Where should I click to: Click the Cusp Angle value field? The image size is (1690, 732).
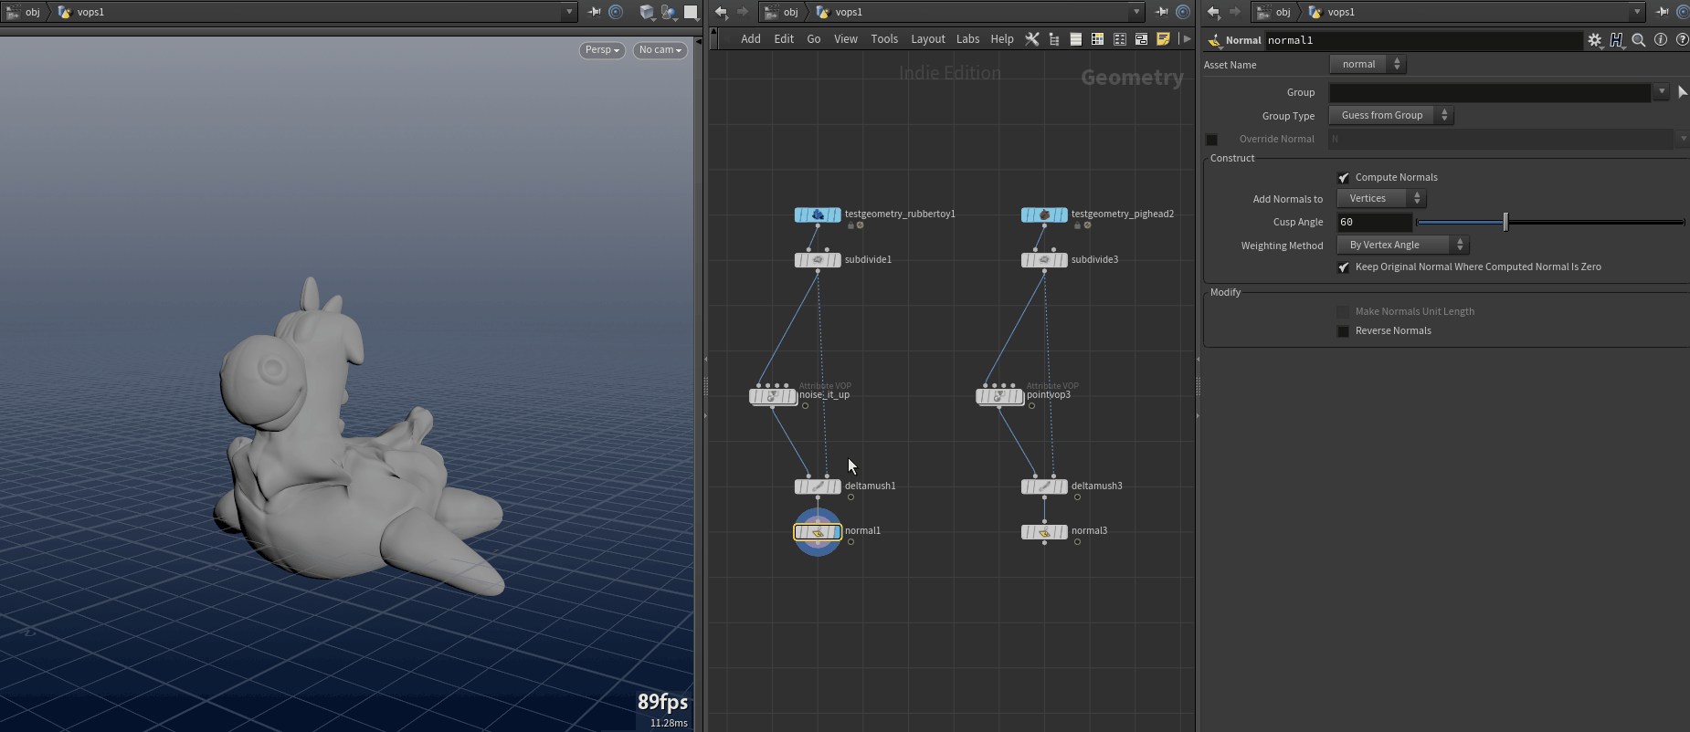tap(1375, 222)
